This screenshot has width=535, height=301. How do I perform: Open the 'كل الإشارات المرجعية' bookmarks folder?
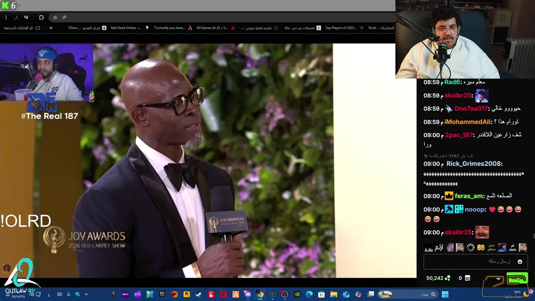22,28
